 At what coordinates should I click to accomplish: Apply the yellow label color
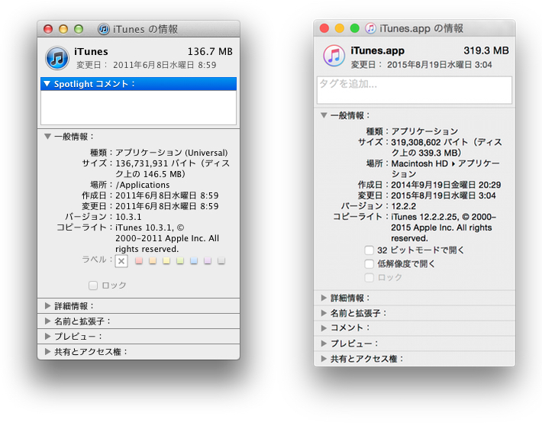[166, 261]
